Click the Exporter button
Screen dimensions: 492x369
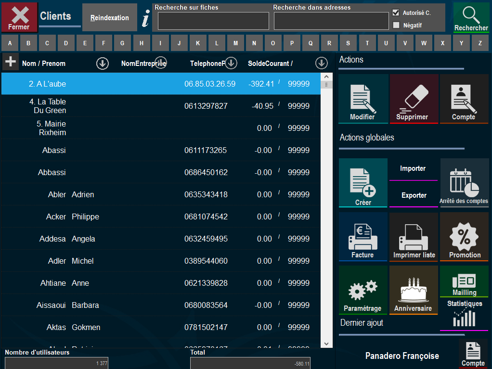[414, 196]
